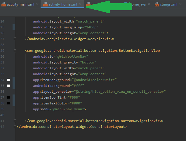Click the layout_gravity "bottom" value
The image size is (186, 141).
point(88,62)
